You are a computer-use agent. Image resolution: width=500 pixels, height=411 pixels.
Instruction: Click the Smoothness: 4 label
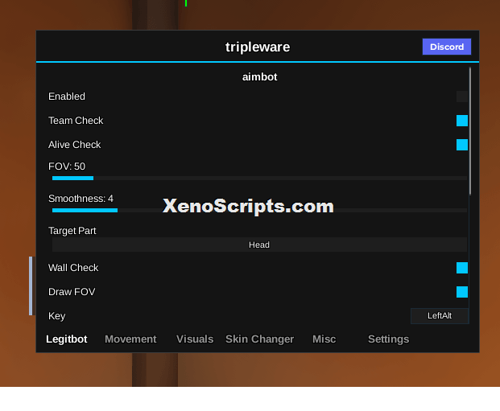click(81, 199)
